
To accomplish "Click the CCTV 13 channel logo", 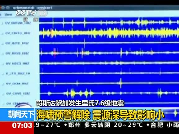I will click(x=31, y=13).
